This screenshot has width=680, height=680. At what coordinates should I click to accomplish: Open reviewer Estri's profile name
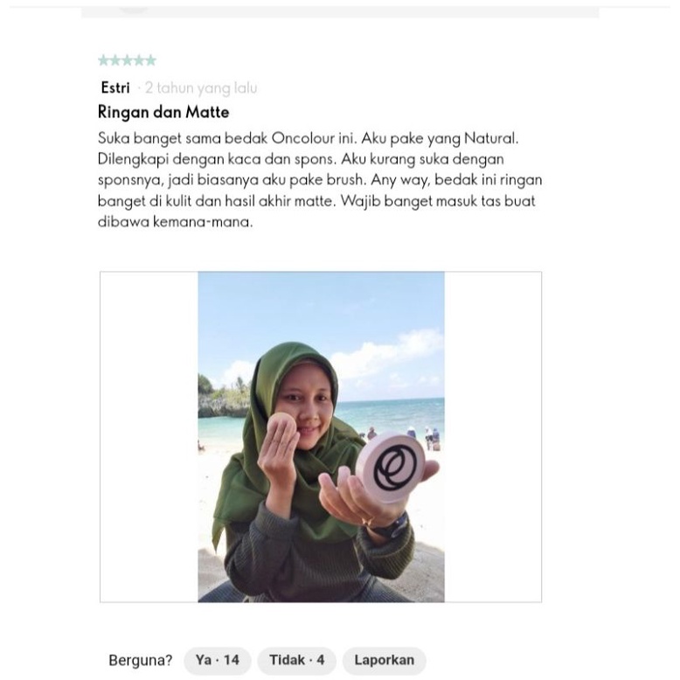click(115, 87)
